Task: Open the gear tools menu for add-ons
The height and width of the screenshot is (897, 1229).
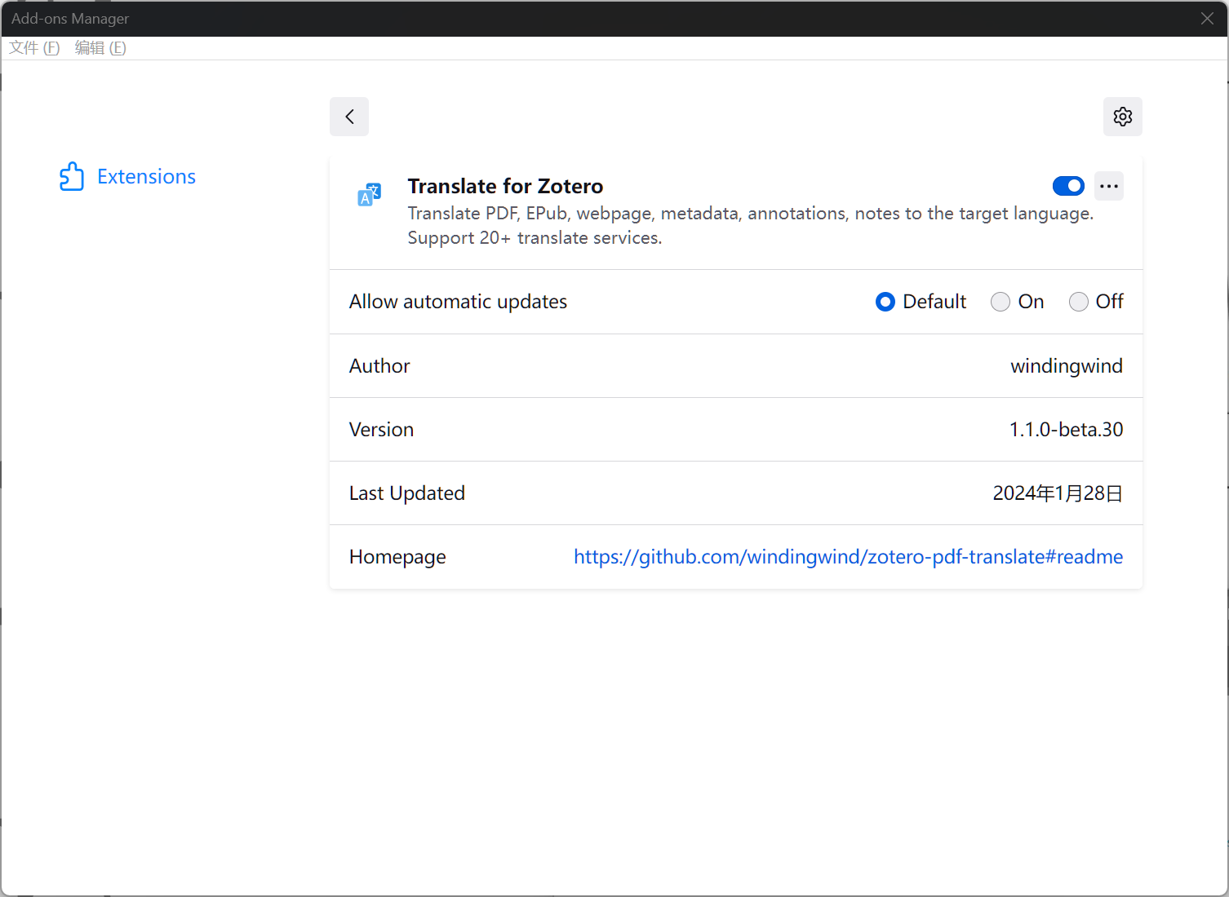Action: (1123, 117)
